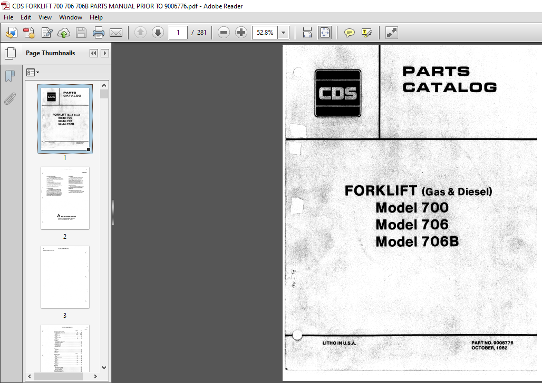Viewport: 542px width, 383px height.
Task: Click the "FORKLIFT" heading word
Action: point(381,190)
